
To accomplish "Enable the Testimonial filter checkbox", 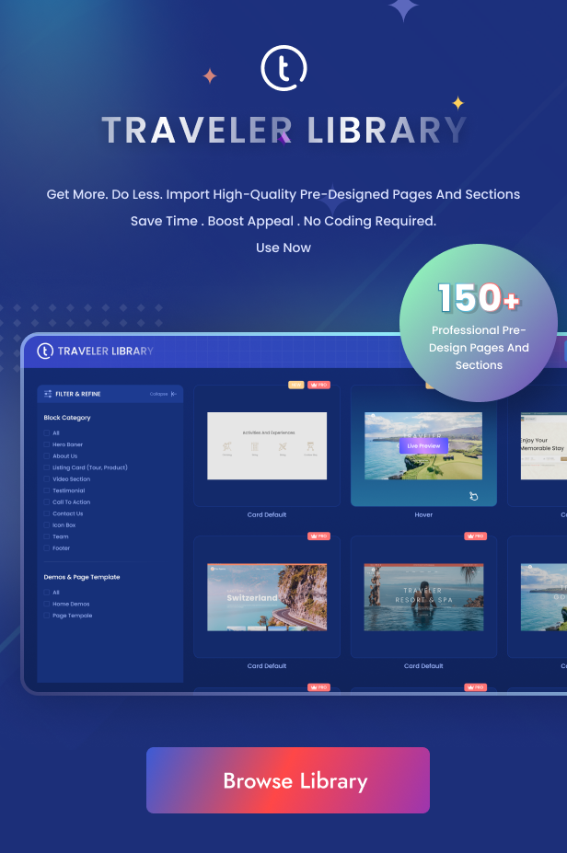I will [x=47, y=490].
